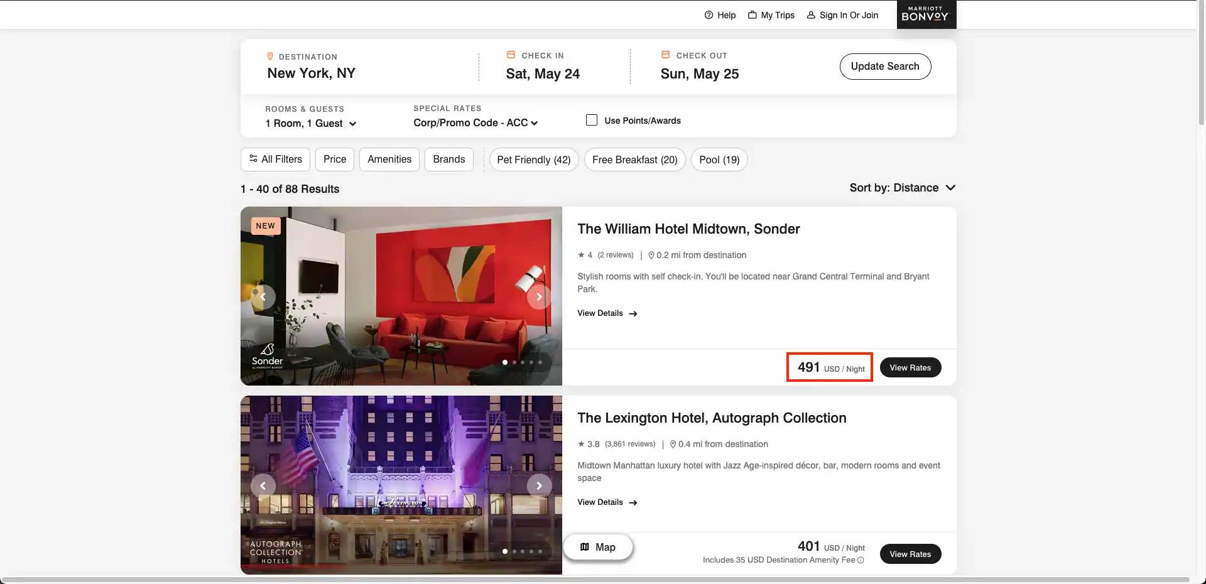Click William Hotel photo carousel dots
The height and width of the screenshot is (584, 1206).
coord(522,362)
